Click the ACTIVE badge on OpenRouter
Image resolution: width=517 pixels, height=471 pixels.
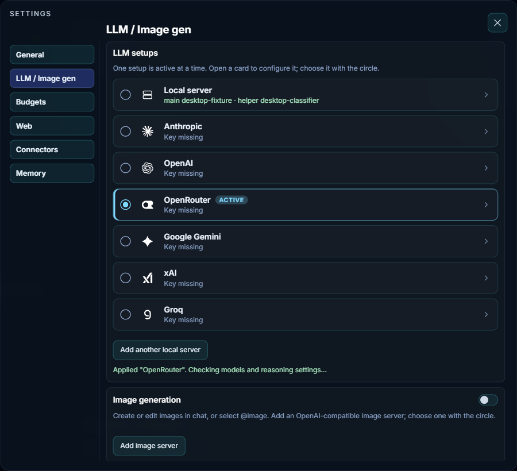[x=232, y=200]
